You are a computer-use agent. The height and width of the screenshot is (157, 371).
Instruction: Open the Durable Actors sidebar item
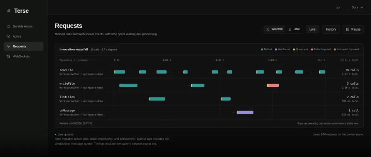[x=24, y=26]
